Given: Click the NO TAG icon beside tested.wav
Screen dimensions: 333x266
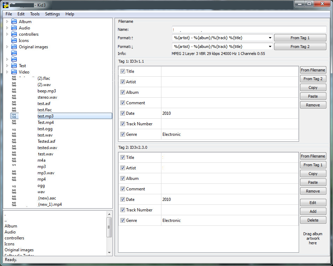Looking at the screenshot, I should pos(14,148).
